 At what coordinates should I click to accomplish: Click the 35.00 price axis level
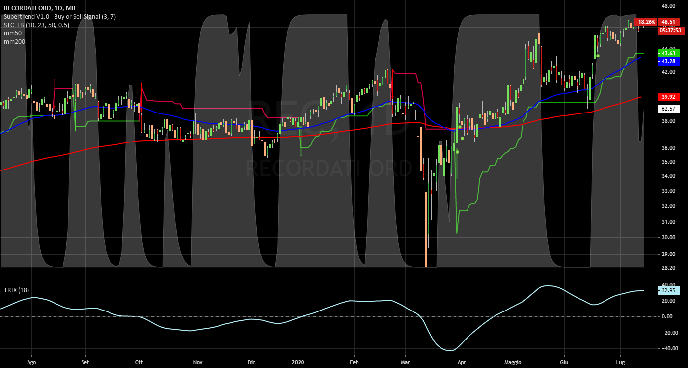[x=668, y=162]
